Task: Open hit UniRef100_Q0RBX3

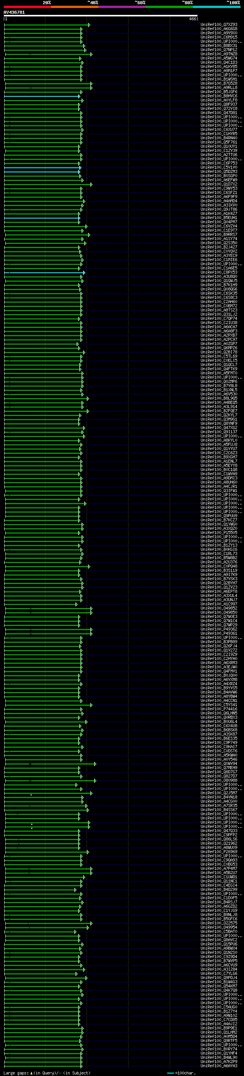Action: (219, 717)
